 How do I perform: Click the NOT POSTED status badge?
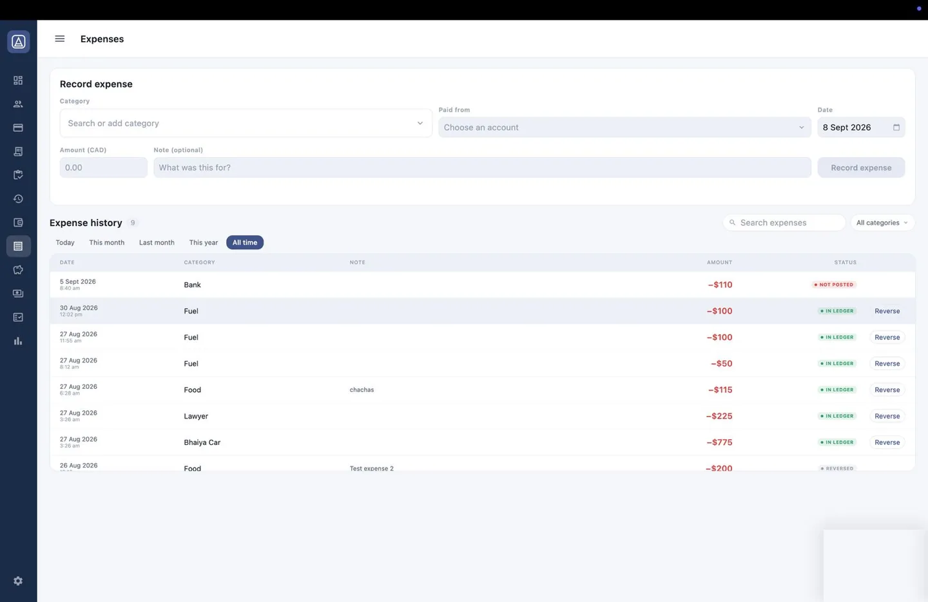pos(834,285)
